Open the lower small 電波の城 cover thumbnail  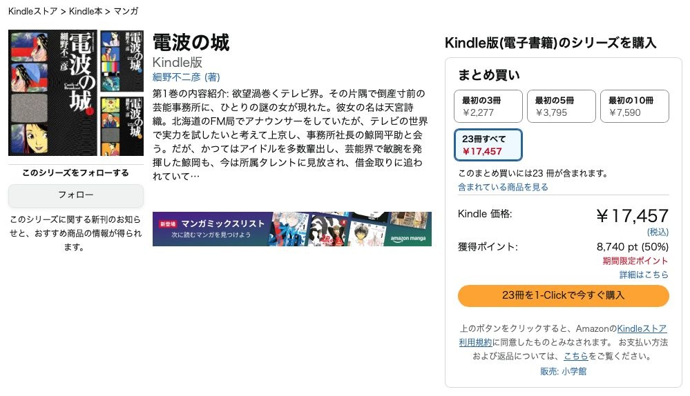pos(122,126)
